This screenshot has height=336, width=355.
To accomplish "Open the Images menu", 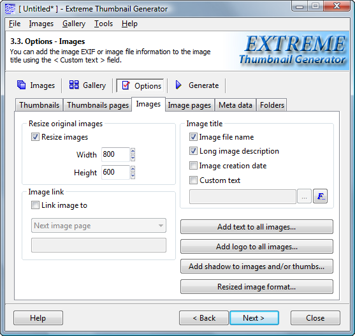I will pos(41,24).
